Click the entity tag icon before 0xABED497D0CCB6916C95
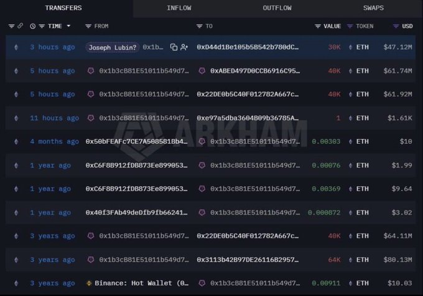 [202, 71]
